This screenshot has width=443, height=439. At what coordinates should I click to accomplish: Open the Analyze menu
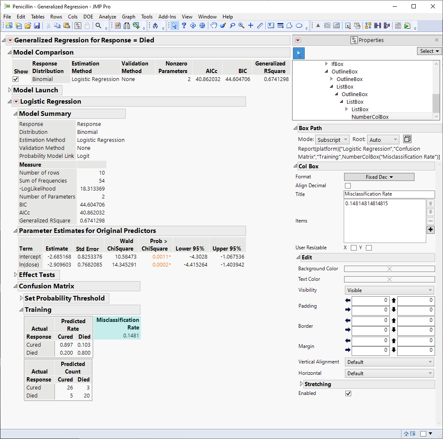tap(107, 17)
